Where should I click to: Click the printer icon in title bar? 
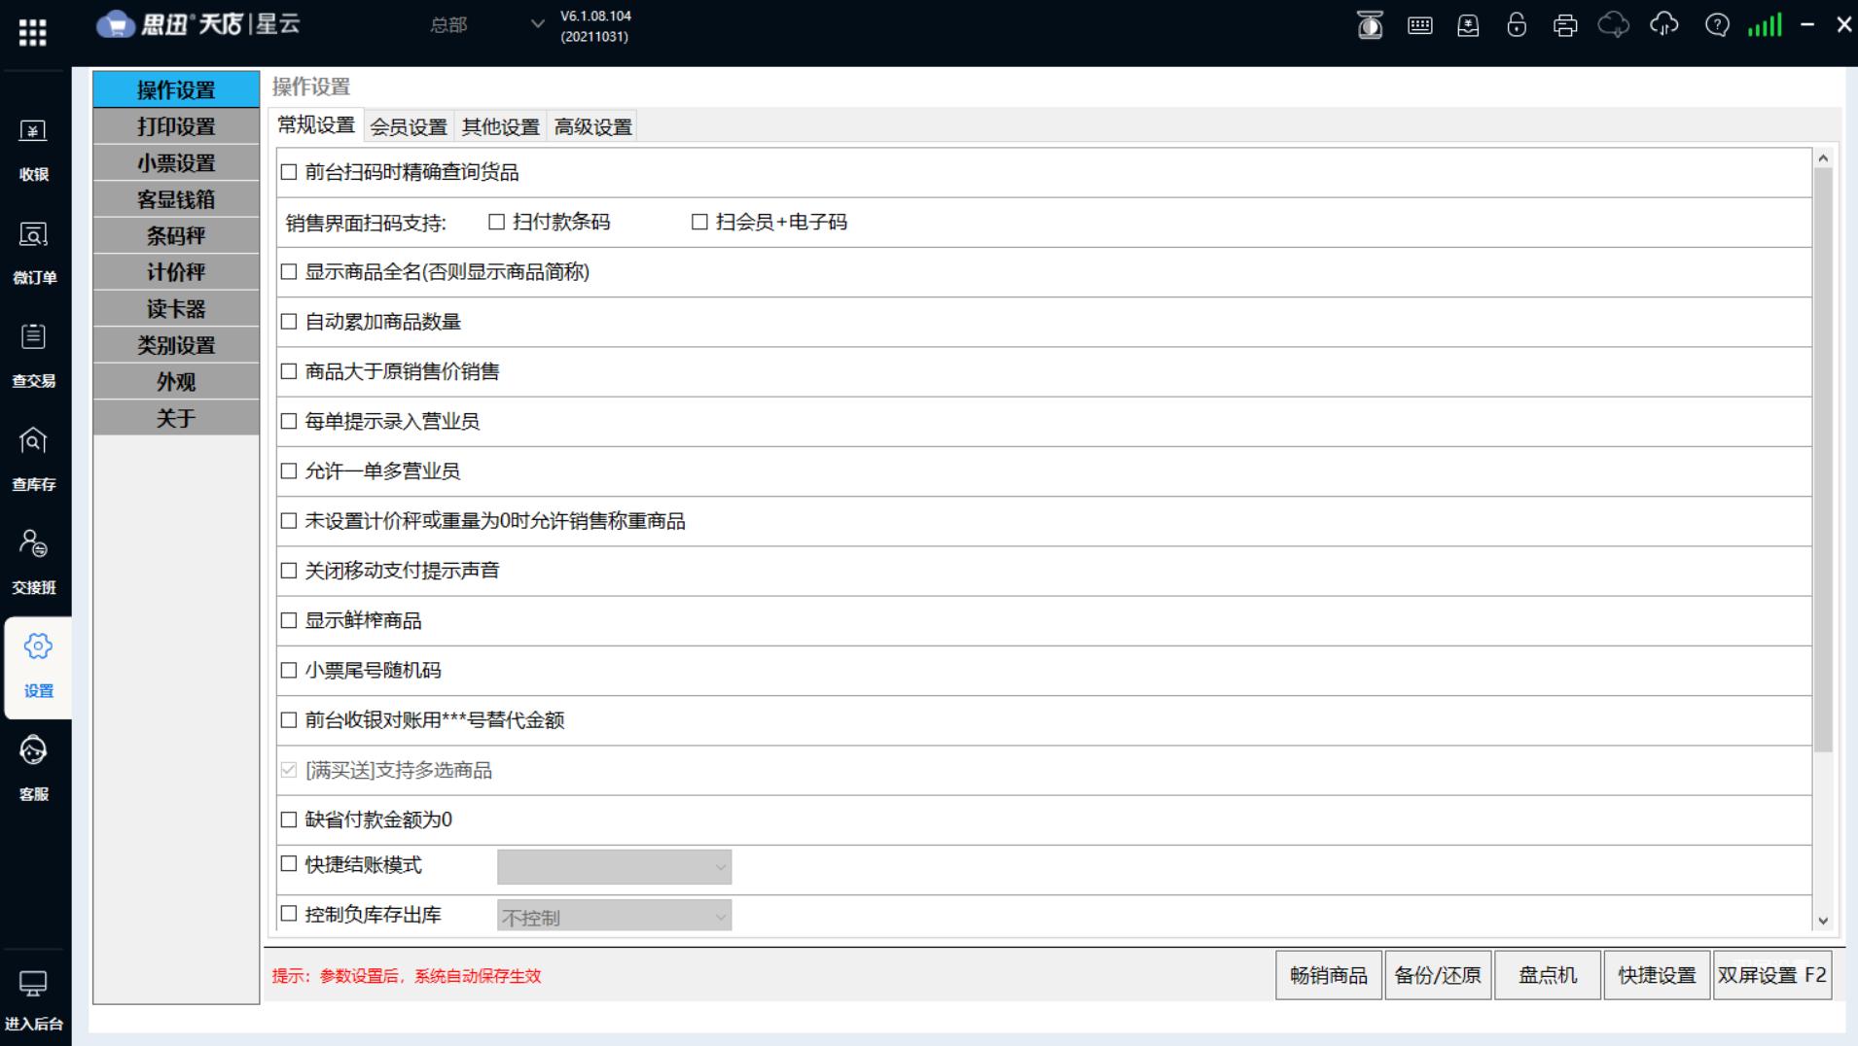1565,25
